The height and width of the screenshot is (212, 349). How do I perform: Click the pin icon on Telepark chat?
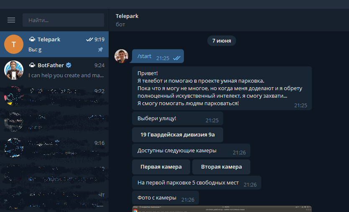click(101, 50)
